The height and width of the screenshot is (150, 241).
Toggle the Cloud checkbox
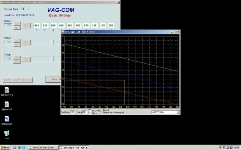point(90,114)
